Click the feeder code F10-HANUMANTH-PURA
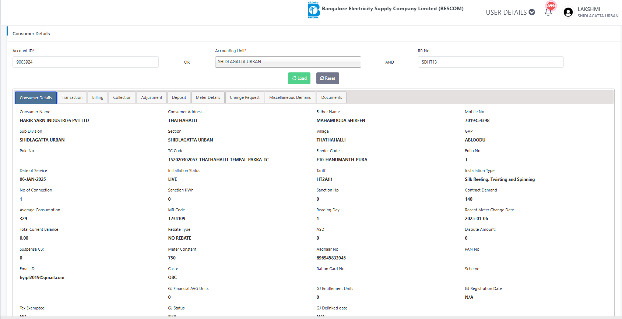This screenshot has height=319, width=622. pos(342,160)
